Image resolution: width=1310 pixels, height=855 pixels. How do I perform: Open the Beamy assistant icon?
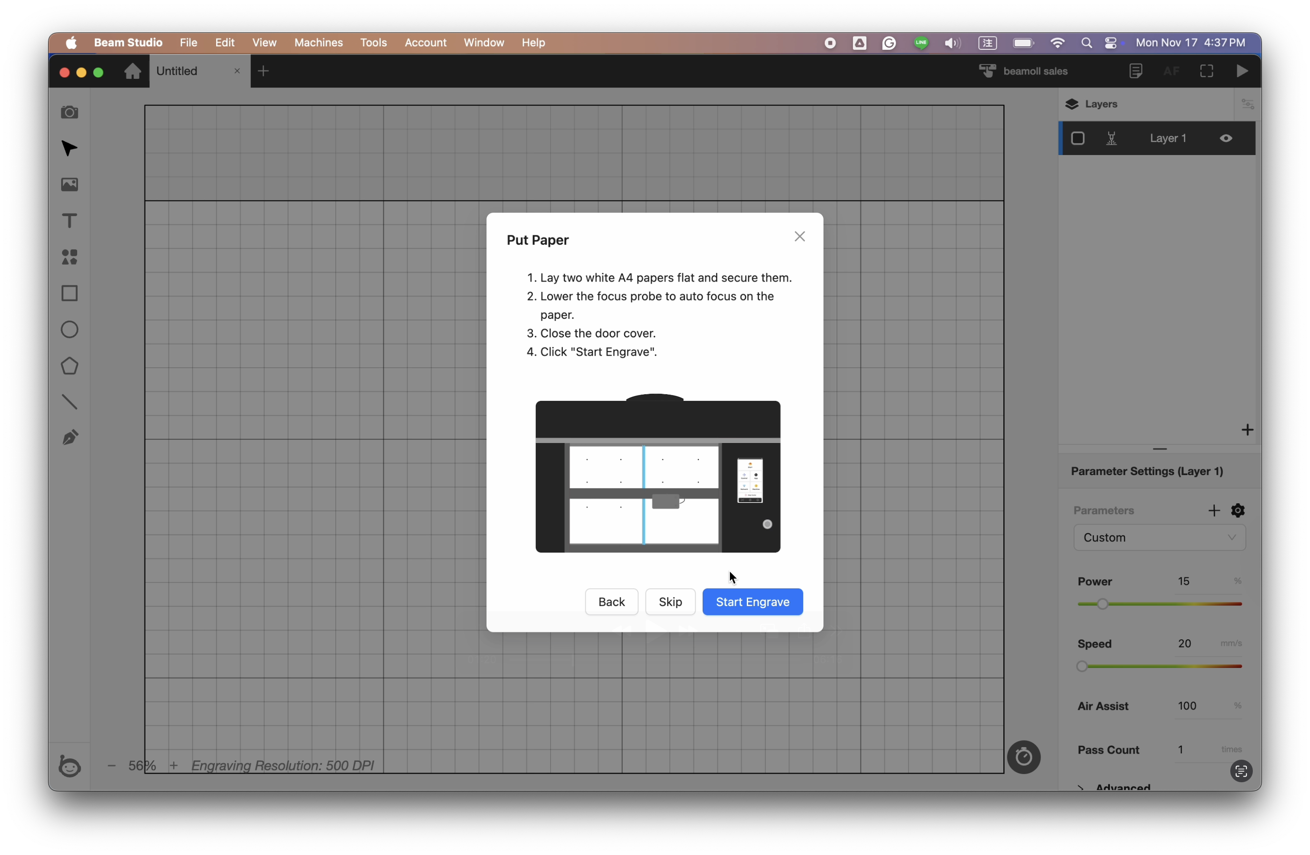click(x=69, y=766)
